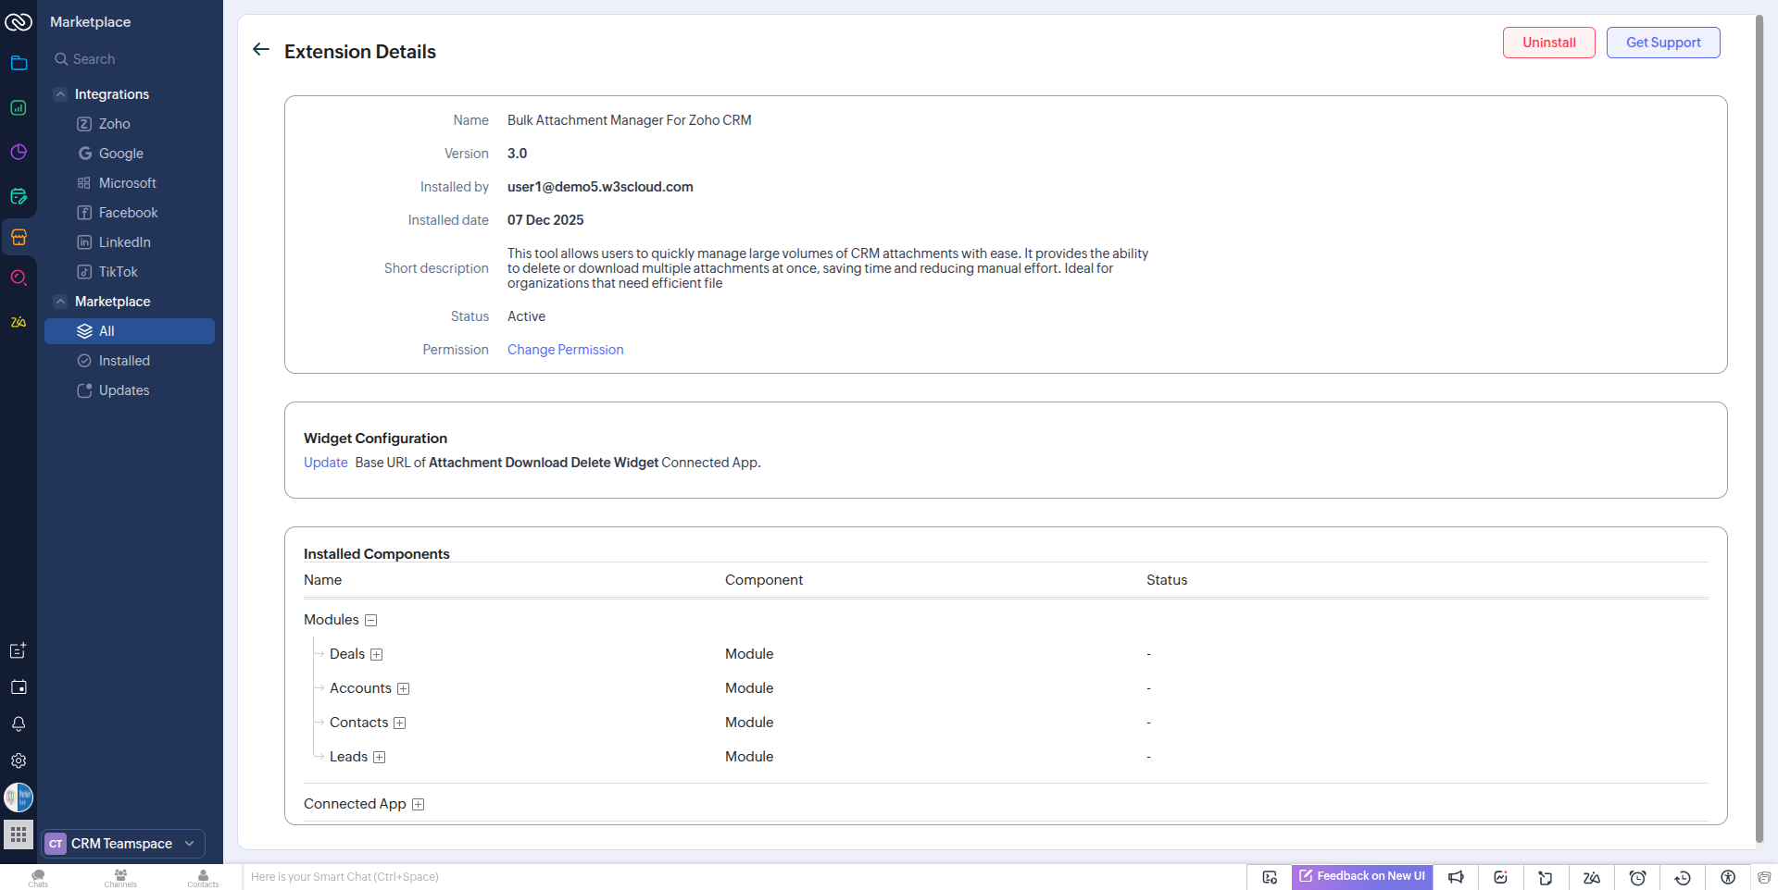1778x890 pixels.
Task: Click the Uninstall button
Action: [x=1548, y=43]
